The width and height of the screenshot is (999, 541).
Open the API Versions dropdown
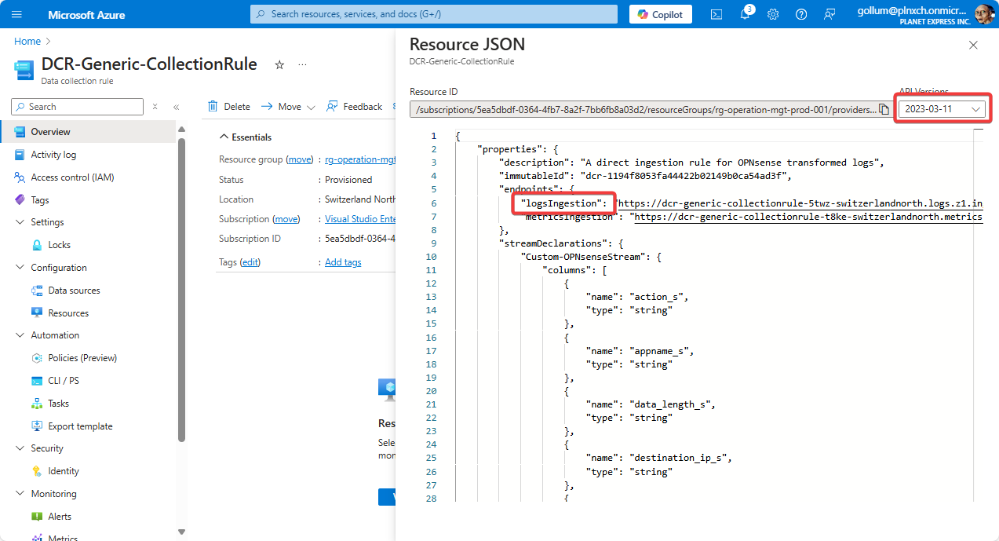pos(942,108)
